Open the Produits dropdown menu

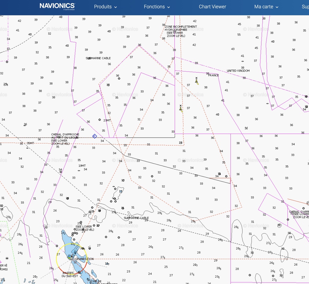(x=105, y=7)
